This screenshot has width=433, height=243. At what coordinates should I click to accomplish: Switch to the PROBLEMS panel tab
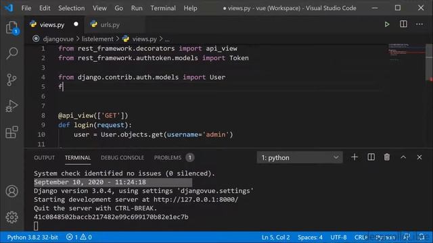click(x=174, y=157)
